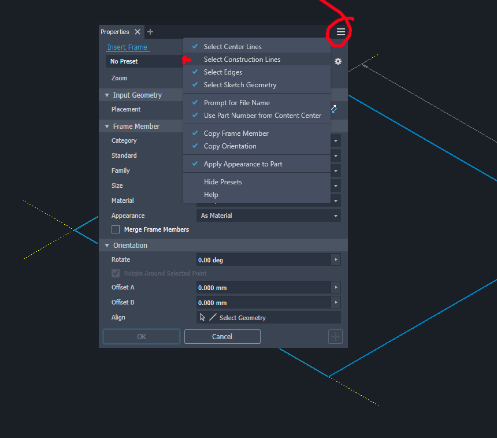Click the expand arrows icon beside Placement

[333, 108]
